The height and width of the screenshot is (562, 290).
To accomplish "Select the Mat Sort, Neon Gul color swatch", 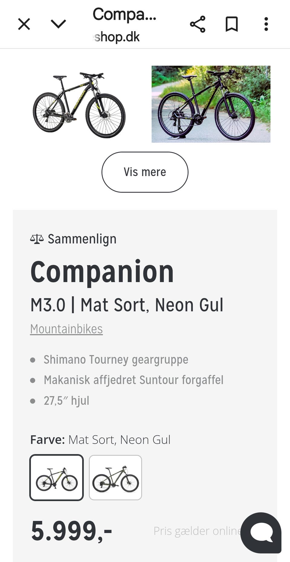I will point(56,477).
